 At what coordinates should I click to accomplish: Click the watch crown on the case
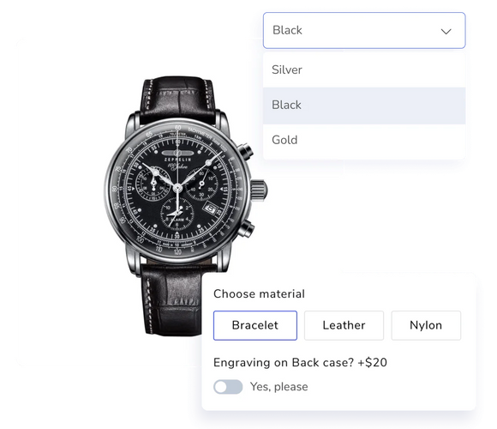(x=259, y=190)
